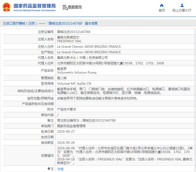Select 输液泵 product name
The width and height of the screenshot is (196, 172).
point(62,69)
